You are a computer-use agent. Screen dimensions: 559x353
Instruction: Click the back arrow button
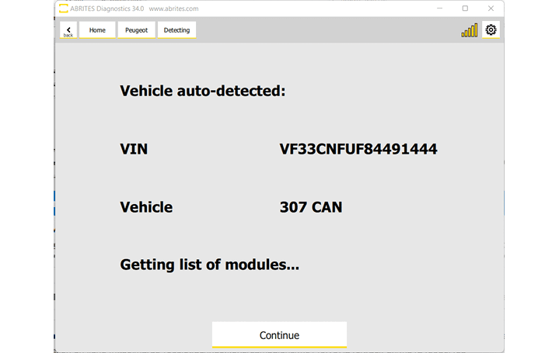68,30
